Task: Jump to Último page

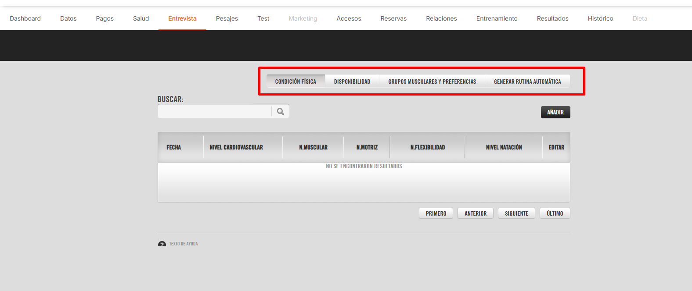Action: coord(555,213)
